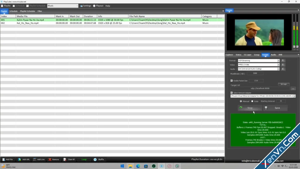Viewport: 300px width, 169px height.
Task: Click the Playout circle icon
Action: point(94,6)
